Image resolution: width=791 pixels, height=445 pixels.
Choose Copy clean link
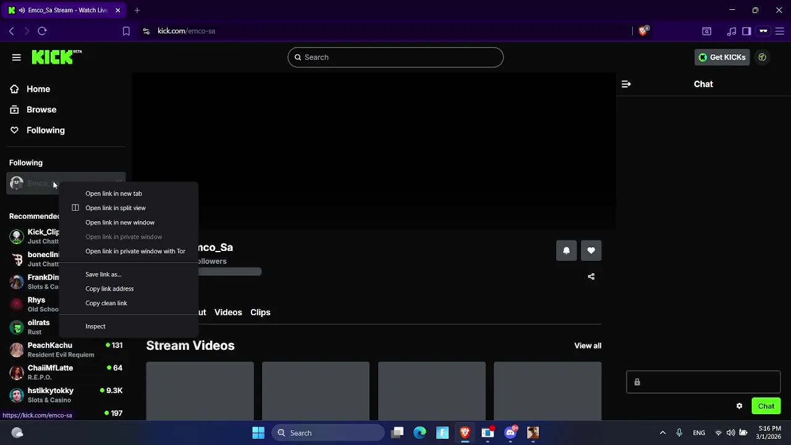[129, 303]
